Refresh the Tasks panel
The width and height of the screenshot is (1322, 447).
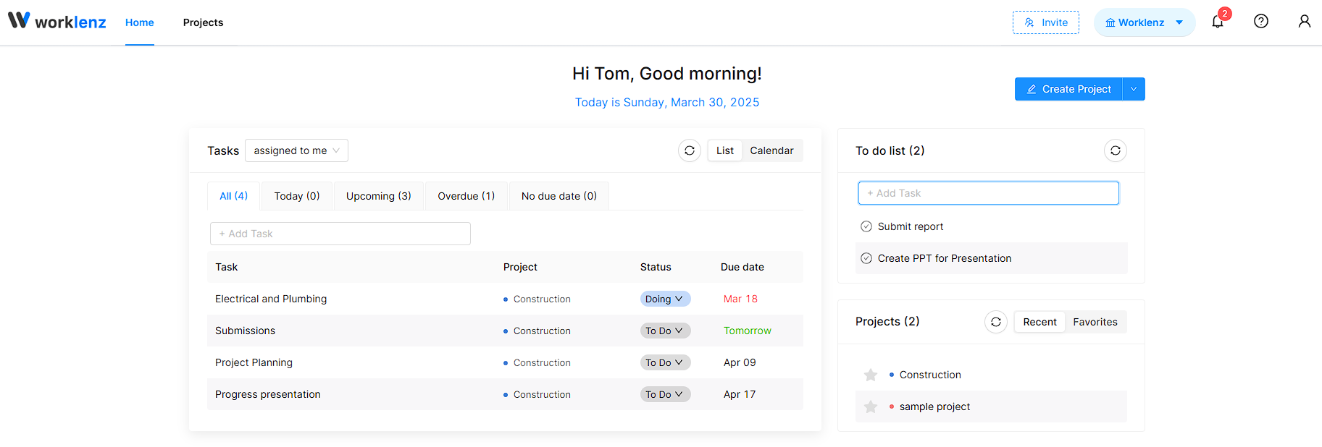click(x=689, y=150)
